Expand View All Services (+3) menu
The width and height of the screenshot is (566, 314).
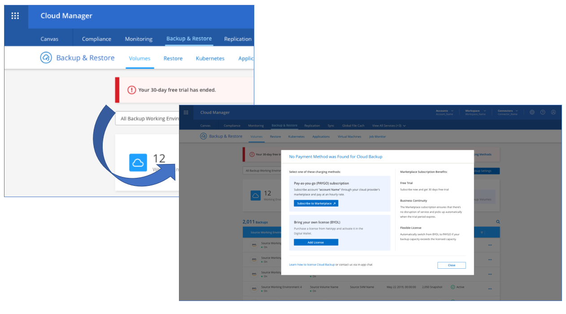pyautogui.click(x=389, y=126)
